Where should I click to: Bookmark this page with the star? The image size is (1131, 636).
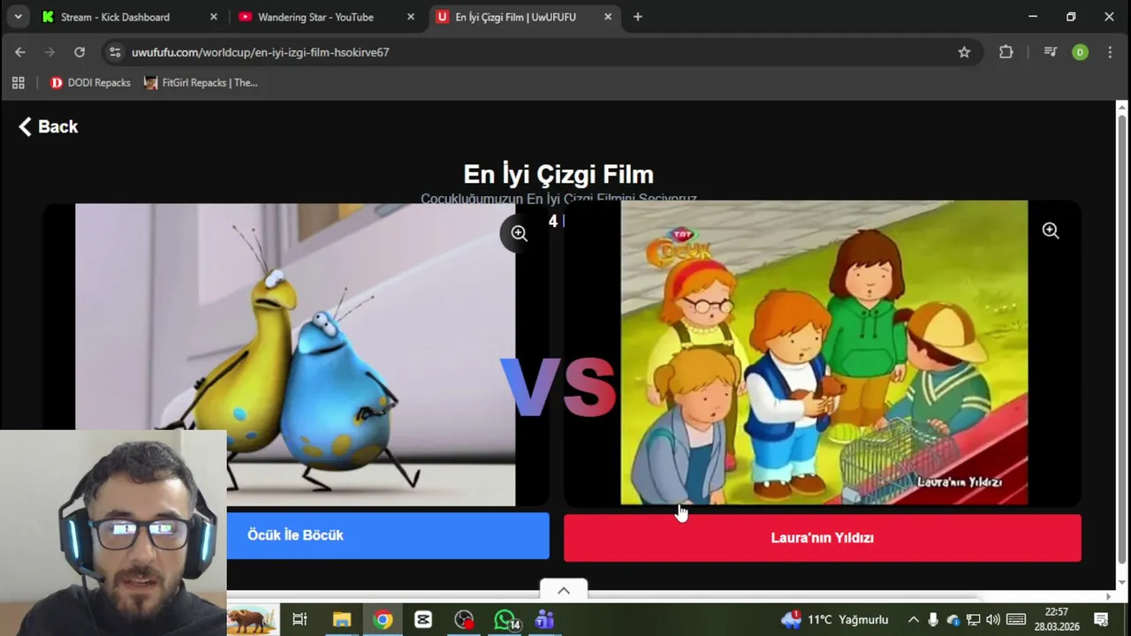[964, 52]
